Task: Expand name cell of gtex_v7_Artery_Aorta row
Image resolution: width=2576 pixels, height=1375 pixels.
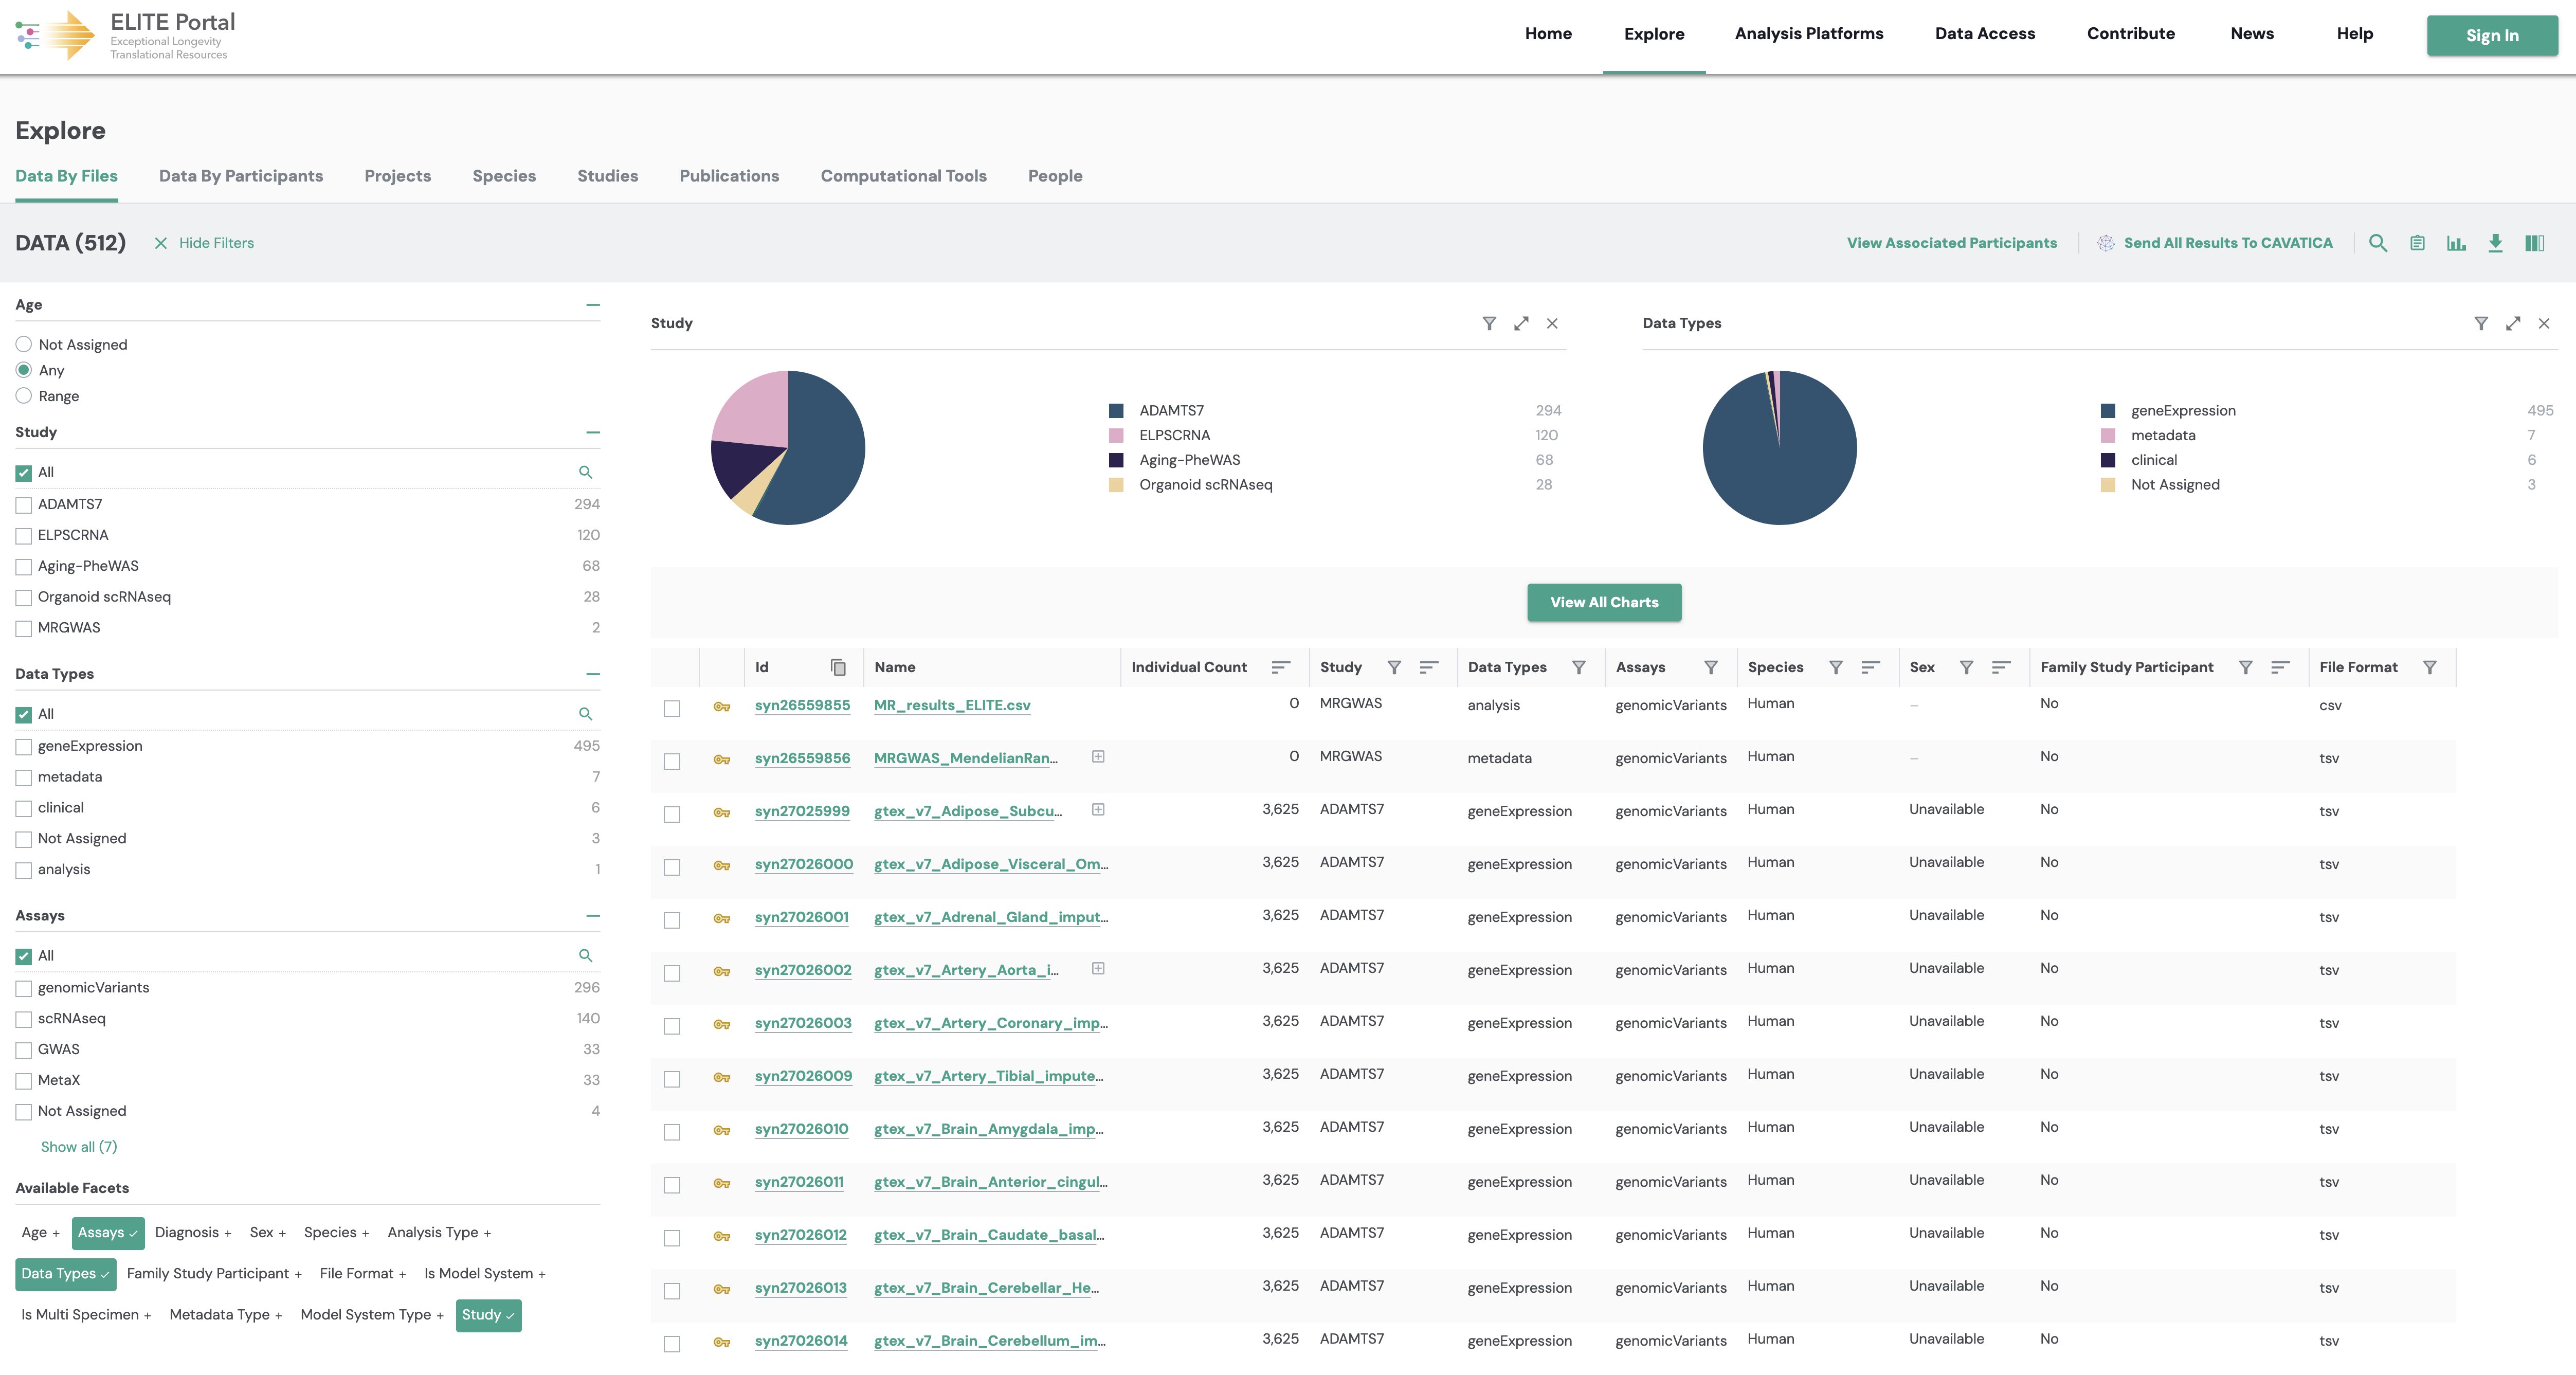Action: click(x=1098, y=969)
